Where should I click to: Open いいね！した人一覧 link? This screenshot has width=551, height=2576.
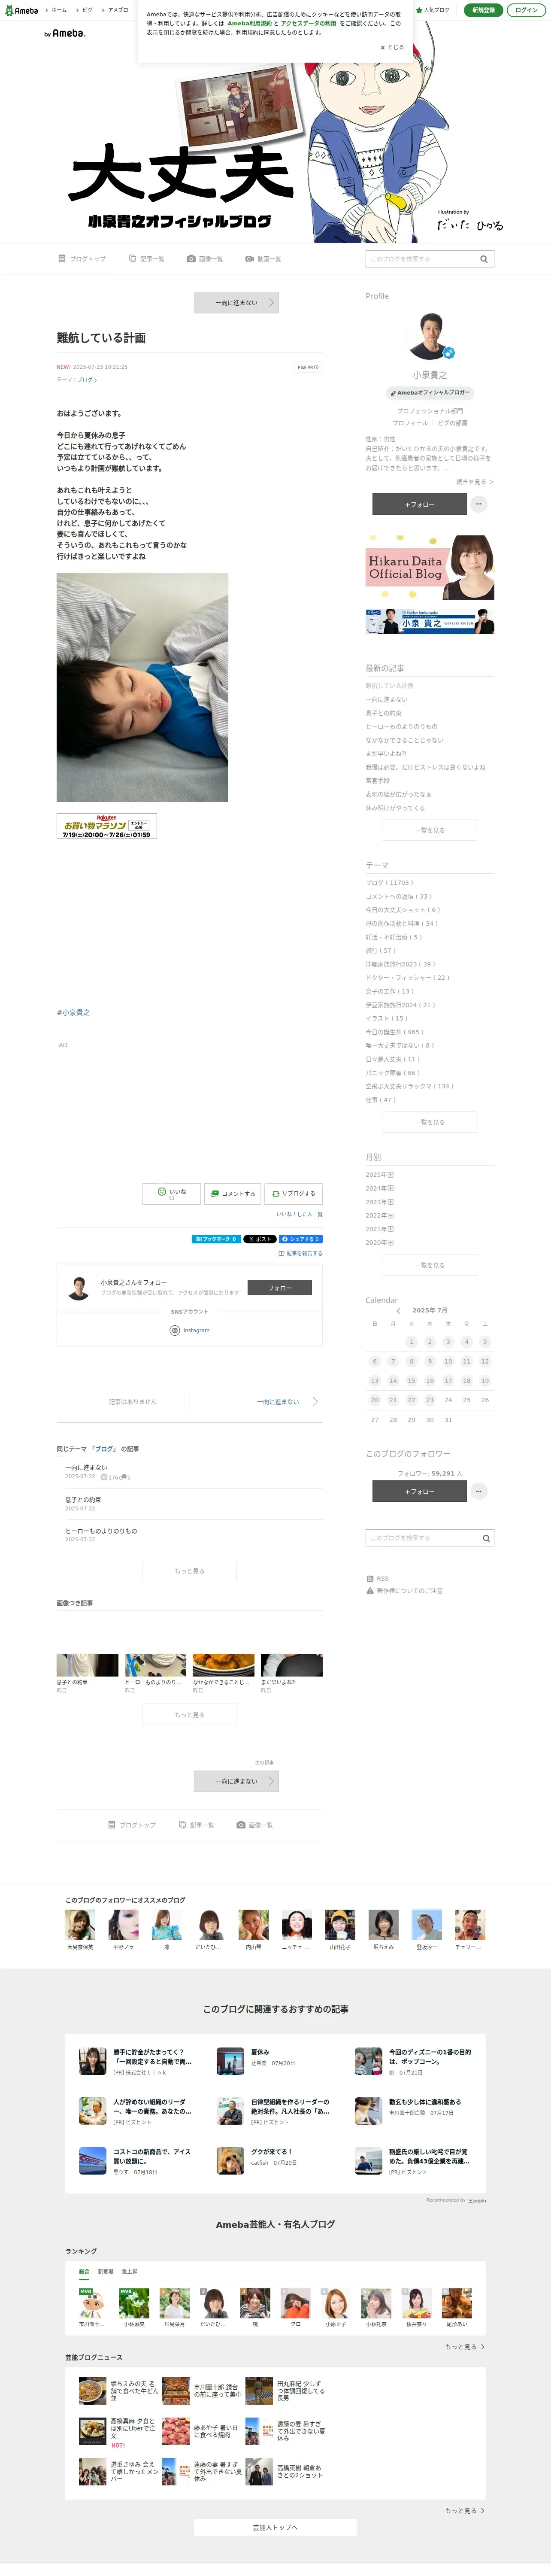(299, 1214)
